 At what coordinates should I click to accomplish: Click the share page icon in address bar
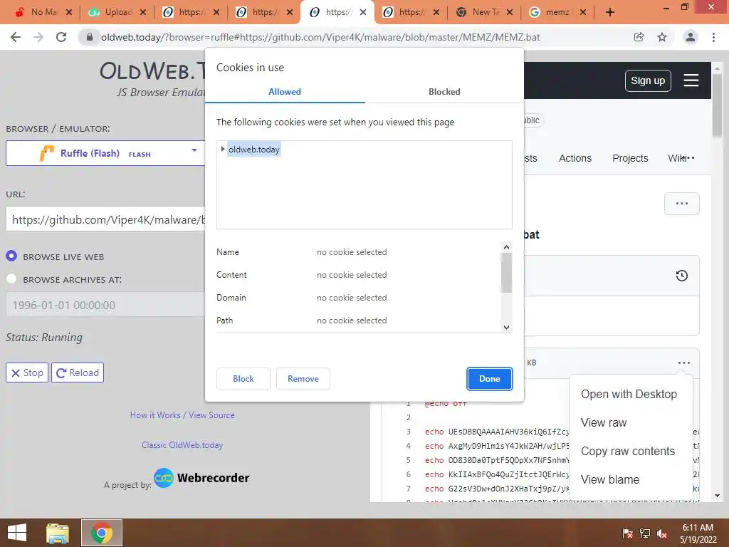pyautogui.click(x=639, y=37)
